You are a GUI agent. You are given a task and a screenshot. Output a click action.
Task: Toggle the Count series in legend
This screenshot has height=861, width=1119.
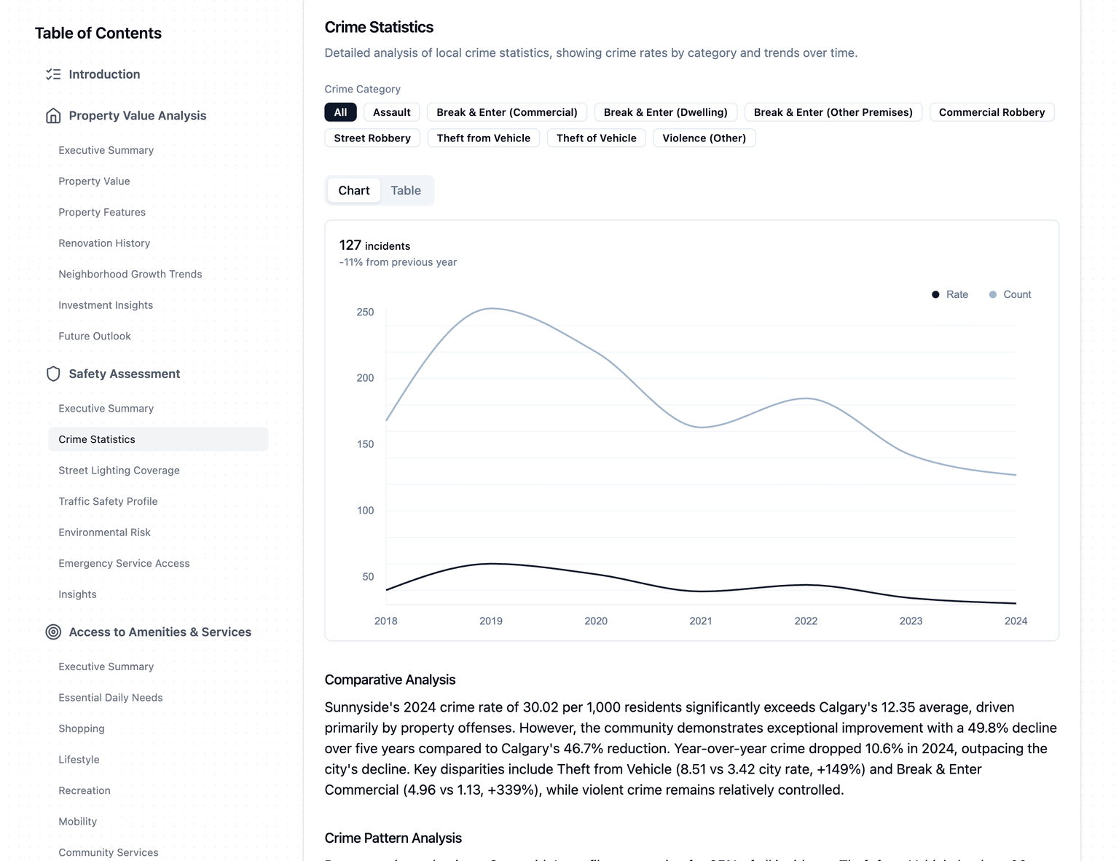[x=1010, y=294]
